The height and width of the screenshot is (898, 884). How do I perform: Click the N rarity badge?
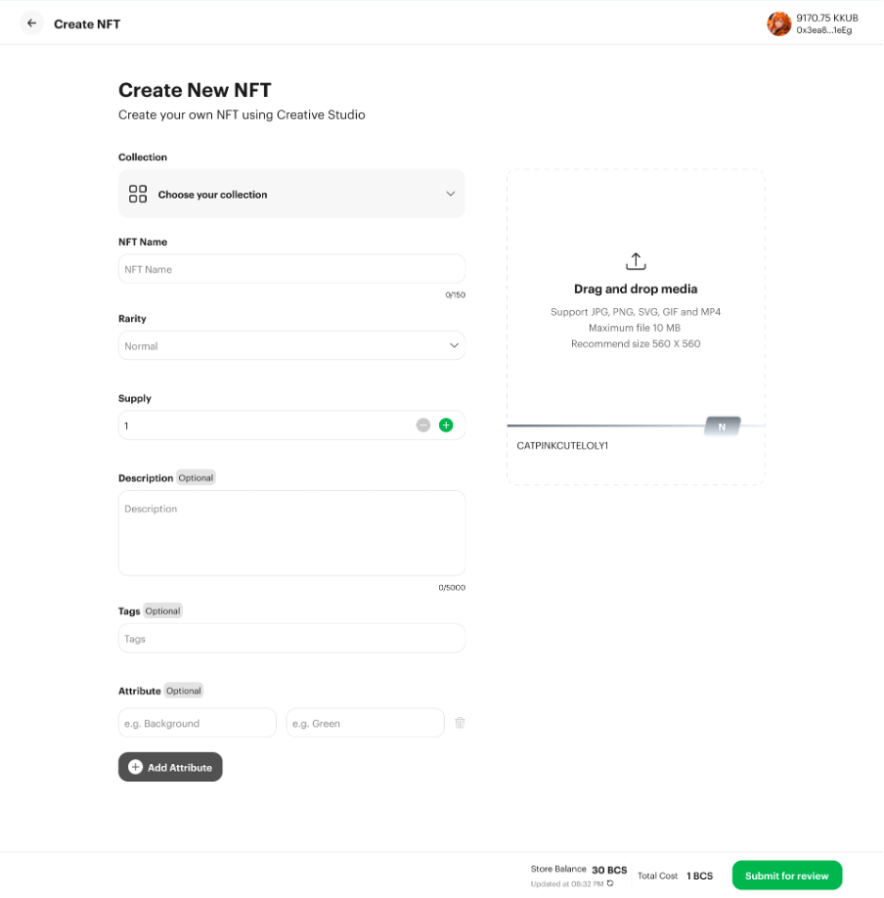(x=722, y=427)
